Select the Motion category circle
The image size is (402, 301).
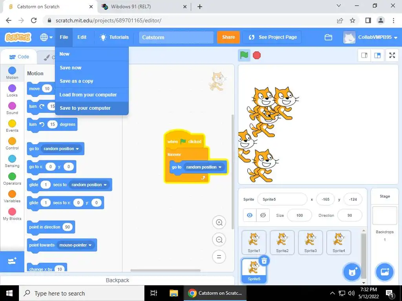[12, 71]
